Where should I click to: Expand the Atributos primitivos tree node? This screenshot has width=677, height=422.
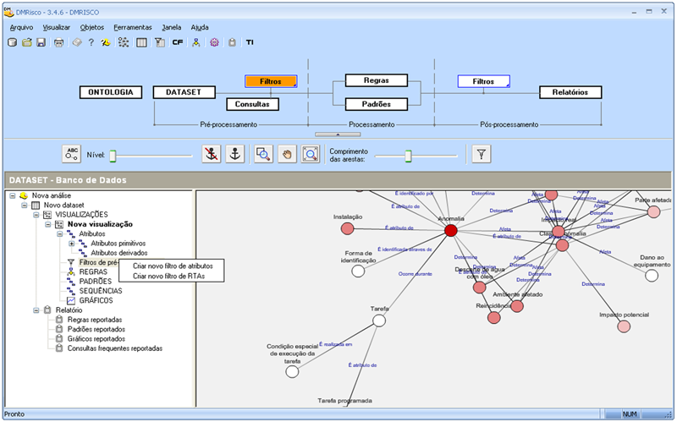click(x=72, y=244)
